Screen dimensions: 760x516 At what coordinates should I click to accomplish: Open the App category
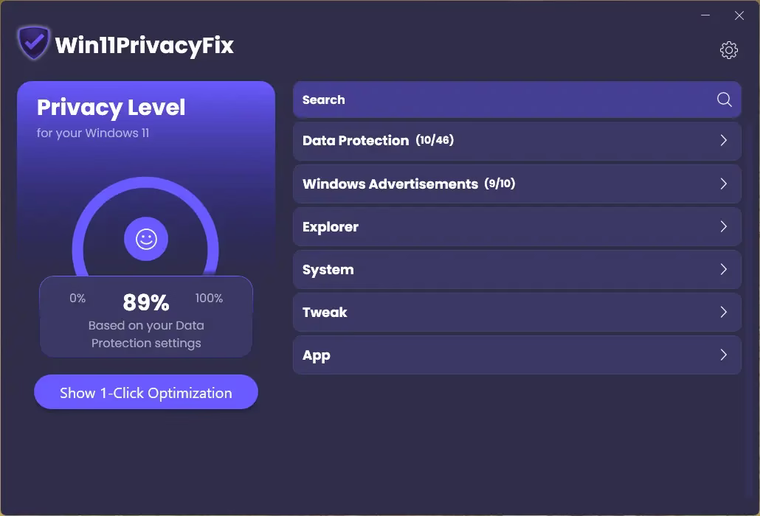[x=317, y=355]
